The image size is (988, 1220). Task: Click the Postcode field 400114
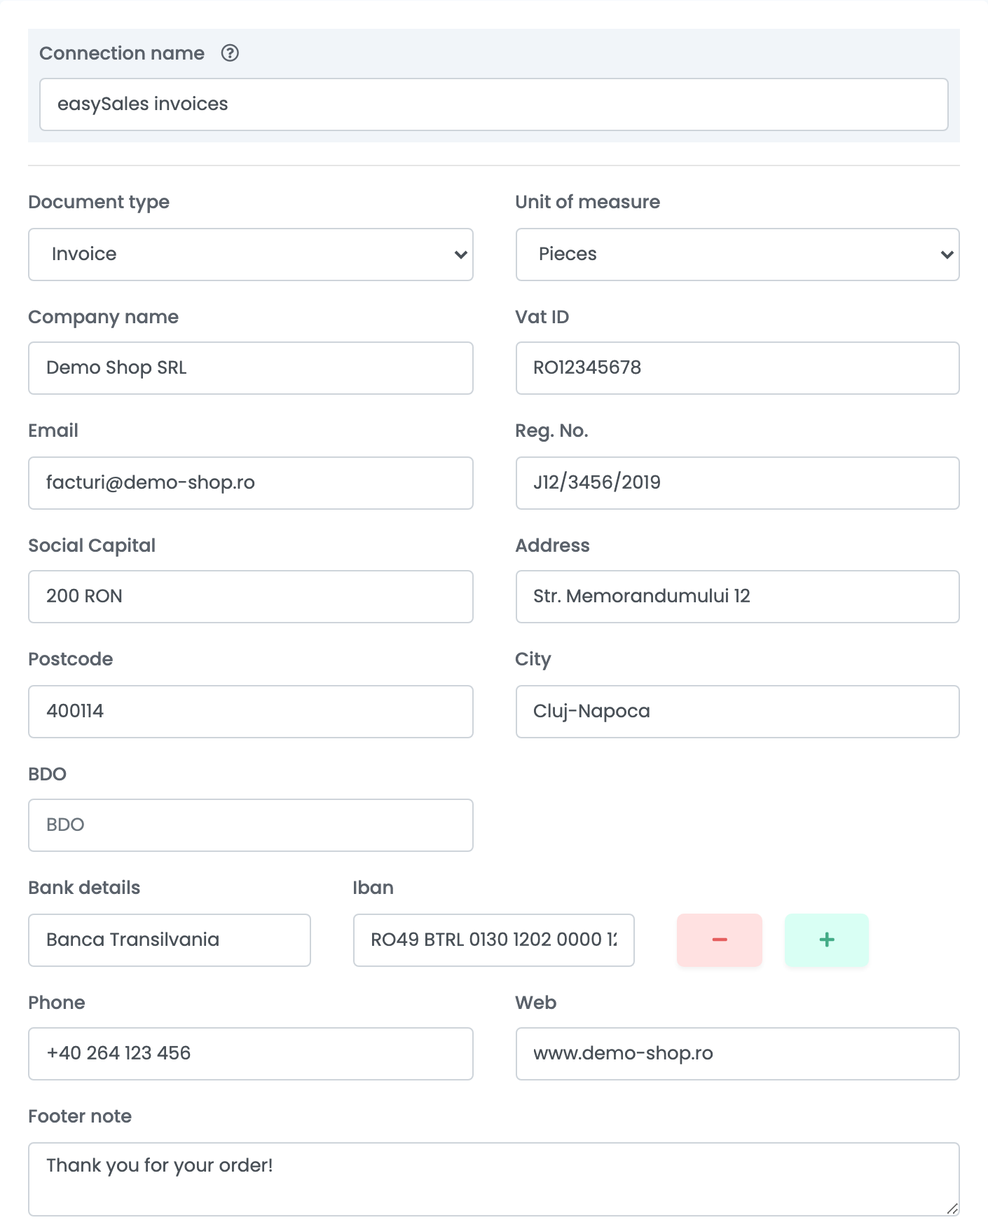point(251,712)
